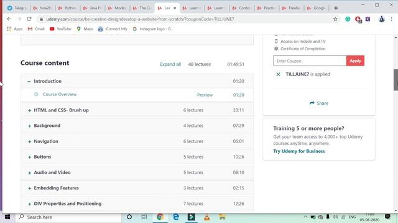Open the green Grammarly extension icon
This screenshot has height=223, width=398.
point(348,19)
